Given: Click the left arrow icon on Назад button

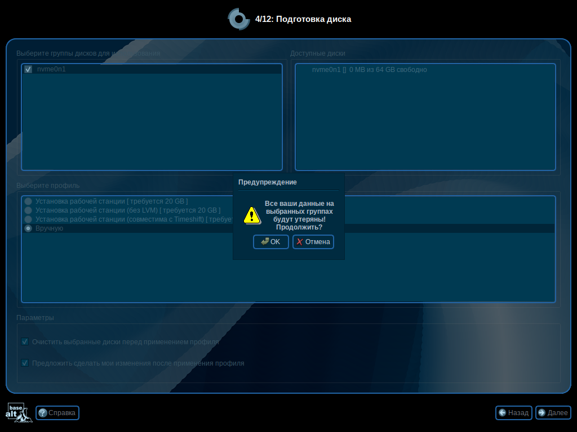Looking at the screenshot, I should click(x=501, y=412).
